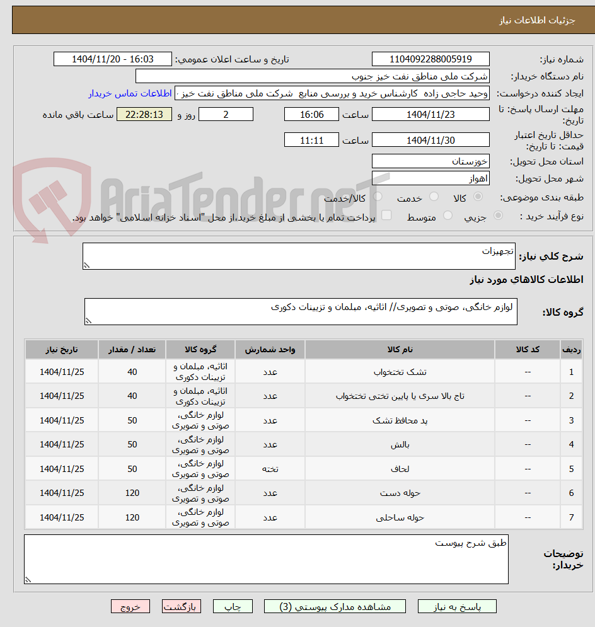The image size is (595, 627).
Task: Click the تاریخ نیاز column header
Action: click(62, 350)
